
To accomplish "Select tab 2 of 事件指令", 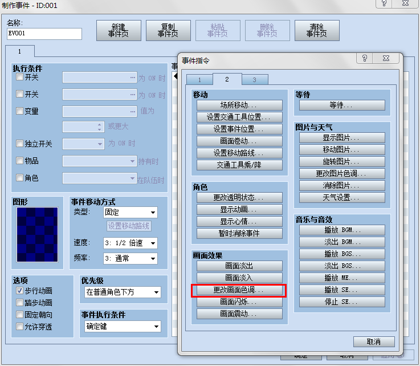I will 227,79.
